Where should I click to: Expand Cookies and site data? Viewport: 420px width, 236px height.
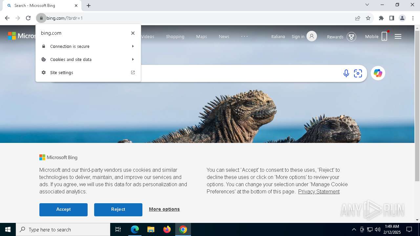pos(88,59)
